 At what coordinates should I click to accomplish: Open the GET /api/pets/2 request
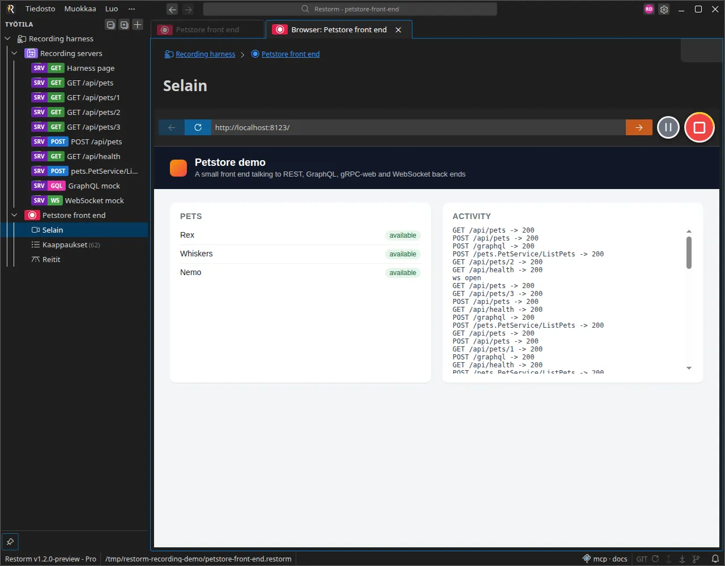point(74,112)
